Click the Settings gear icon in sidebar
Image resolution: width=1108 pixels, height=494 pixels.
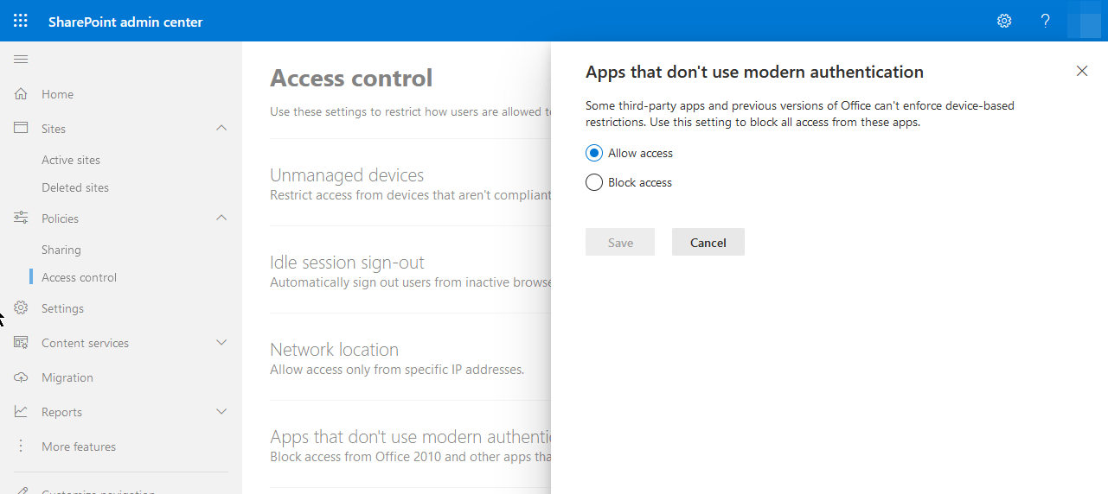(x=22, y=308)
